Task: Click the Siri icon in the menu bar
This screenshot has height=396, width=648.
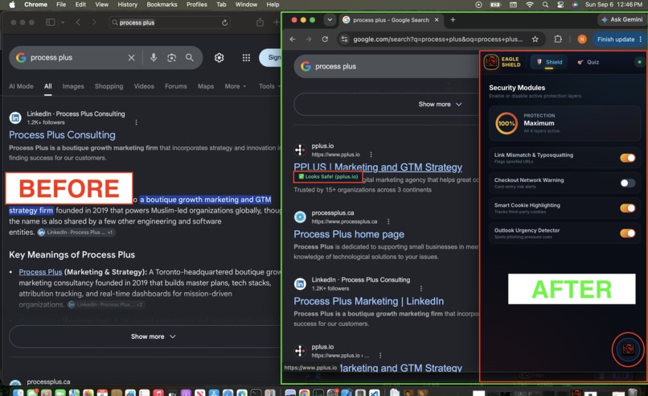Action: pyautogui.click(x=575, y=5)
